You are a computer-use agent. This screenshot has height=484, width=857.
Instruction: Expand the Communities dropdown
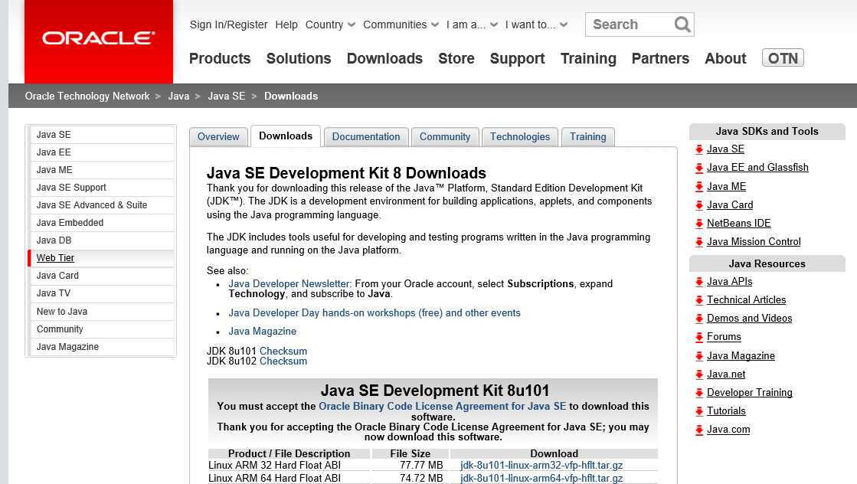click(401, 25)
